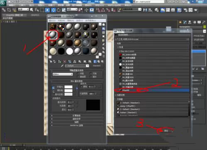Select the Select and Link tool
The image size is (207, 150).
[4, 10]
